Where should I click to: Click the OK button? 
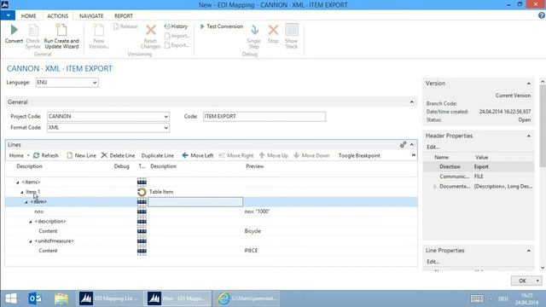522,281
